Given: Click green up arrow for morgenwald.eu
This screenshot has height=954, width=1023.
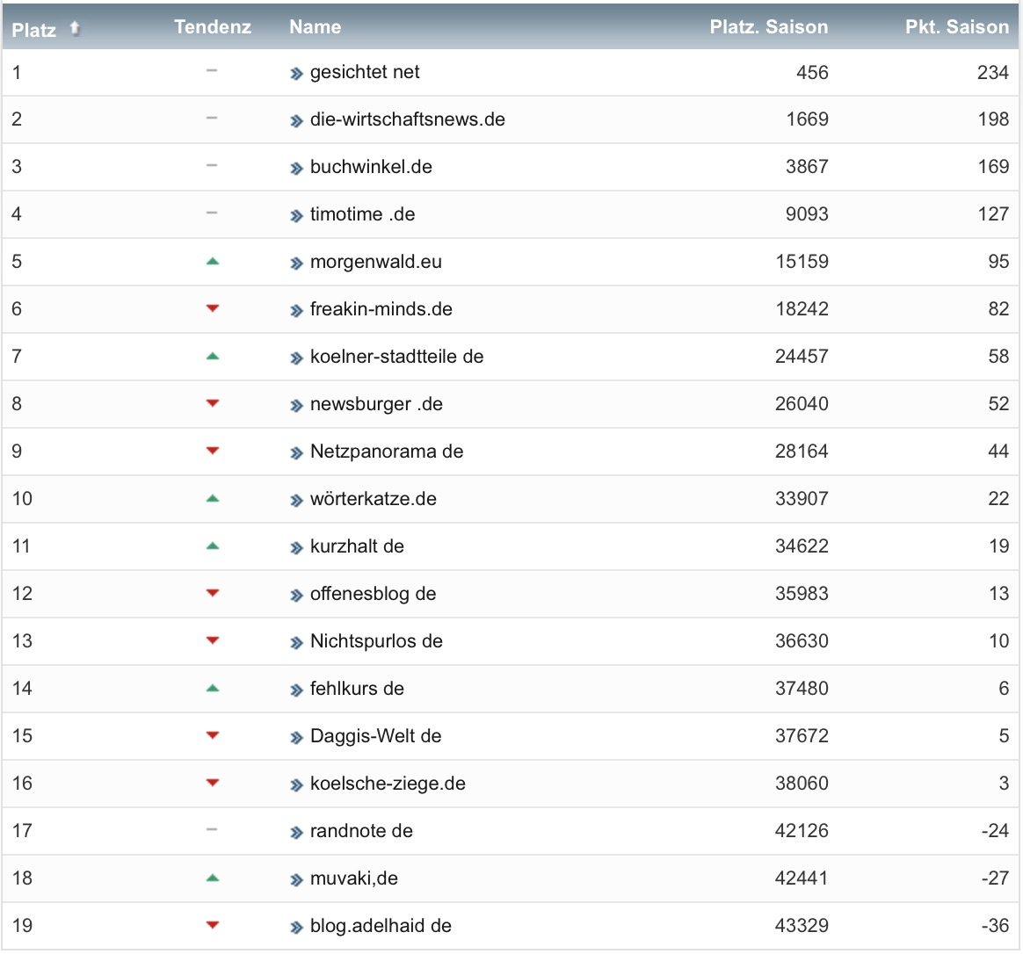Looking at the screenshot, I should [212, 262].
